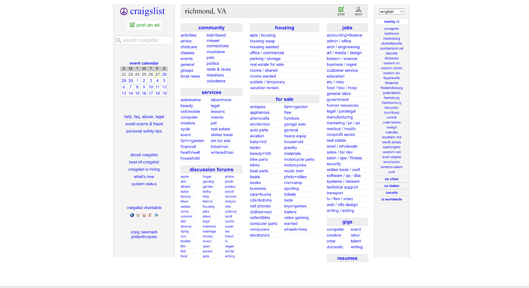Go to nearby city 'charlottesville'
This screenshot has width=529, height=288.
tap(391, 43)
